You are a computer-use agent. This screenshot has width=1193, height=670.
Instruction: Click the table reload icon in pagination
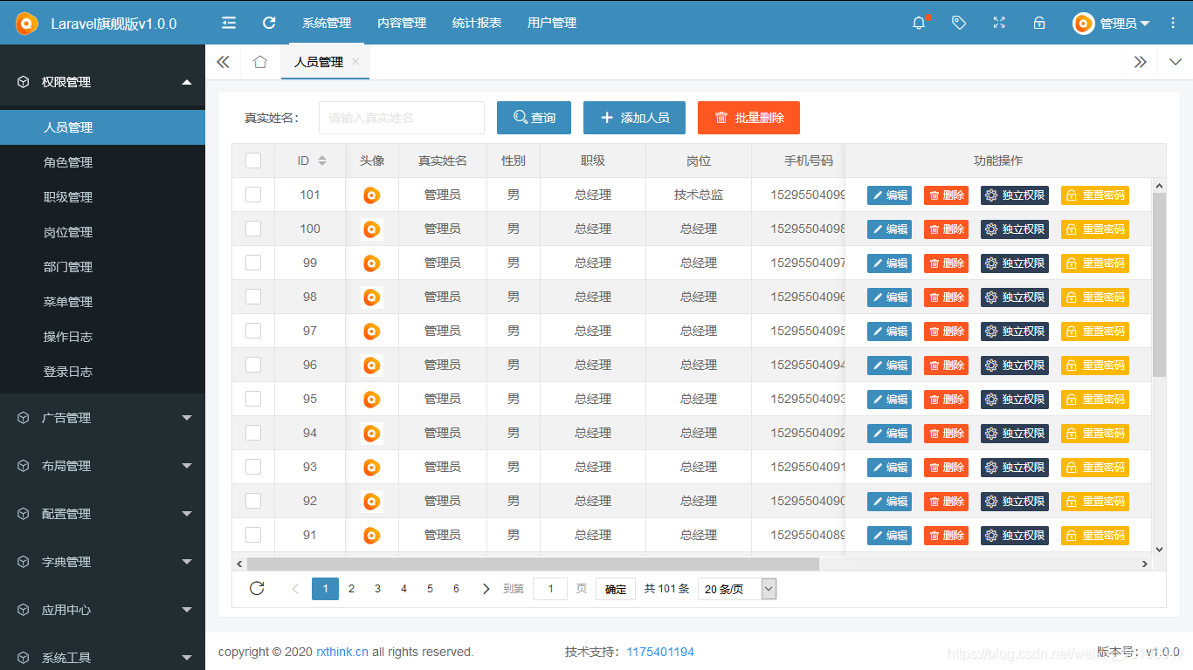click(257, 588)
